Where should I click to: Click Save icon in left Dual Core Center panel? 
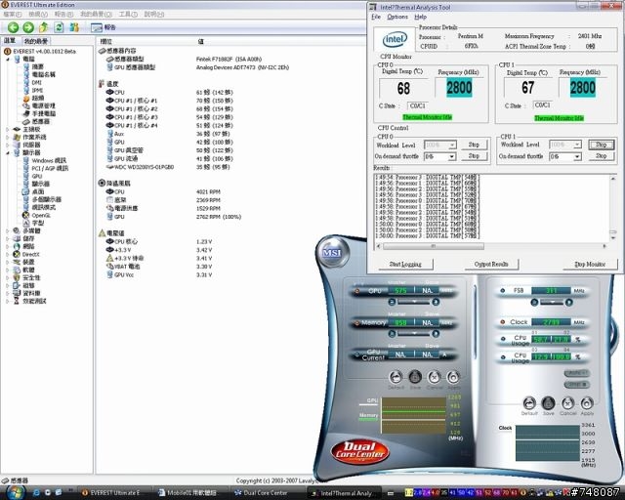415,377
